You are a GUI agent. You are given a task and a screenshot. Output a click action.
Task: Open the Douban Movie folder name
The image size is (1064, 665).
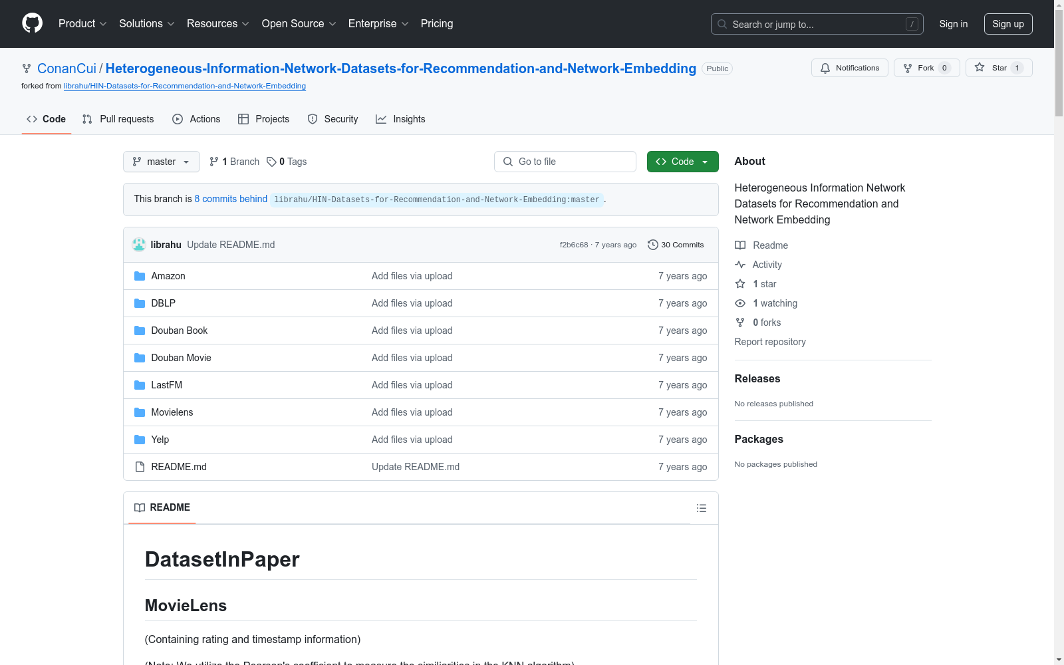181,358
